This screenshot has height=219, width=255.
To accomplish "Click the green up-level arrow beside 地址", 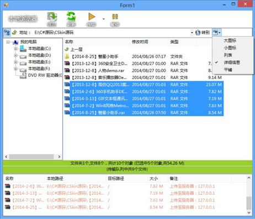I will point(14,33).
